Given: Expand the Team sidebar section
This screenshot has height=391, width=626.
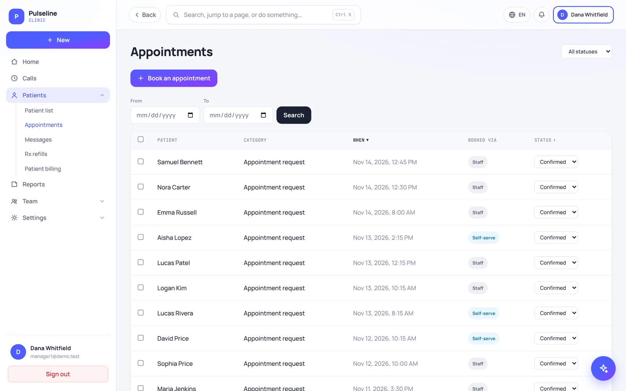Looking at the screenshot, I should [x=58, y=201].
